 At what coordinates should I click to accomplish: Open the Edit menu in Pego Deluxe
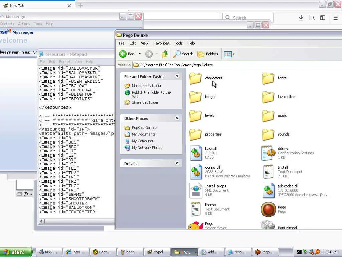click(132, 43)
